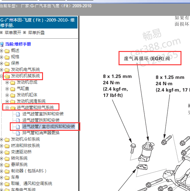Select the 气缸盖 tree label

[23, 89]
